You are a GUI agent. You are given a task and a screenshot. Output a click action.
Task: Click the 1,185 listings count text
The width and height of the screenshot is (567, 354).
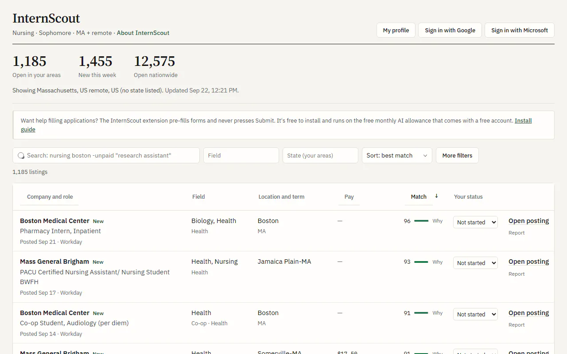(x=30, y=172)
